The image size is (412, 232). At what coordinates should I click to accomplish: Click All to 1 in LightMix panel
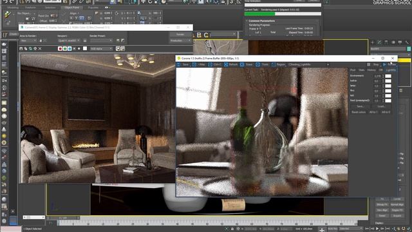click(x=373, y=112)
